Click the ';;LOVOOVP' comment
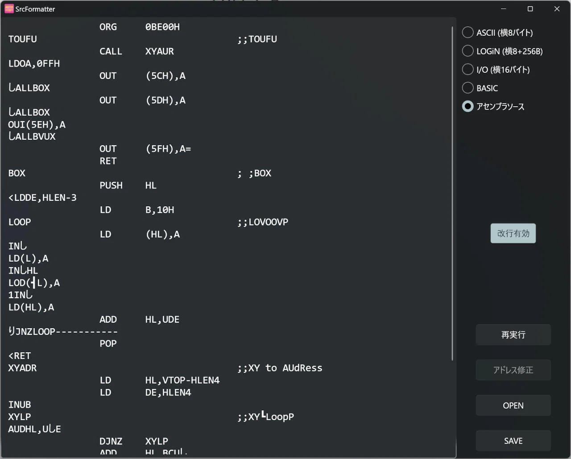The width and height of the screenshot is (571, 459). [x=263, y=222]
